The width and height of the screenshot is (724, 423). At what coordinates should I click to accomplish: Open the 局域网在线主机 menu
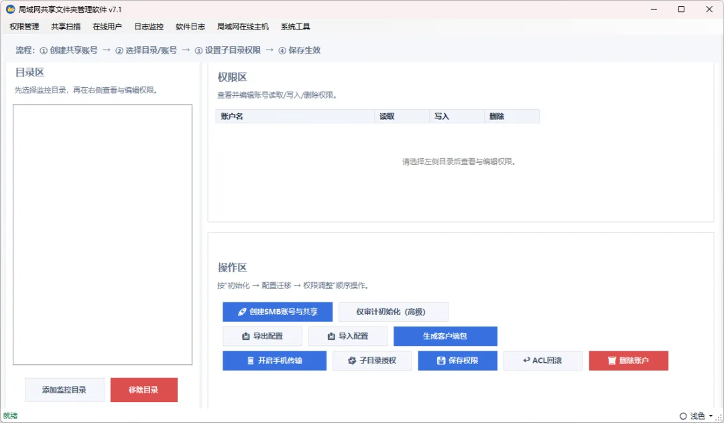[x=243, y=27]
